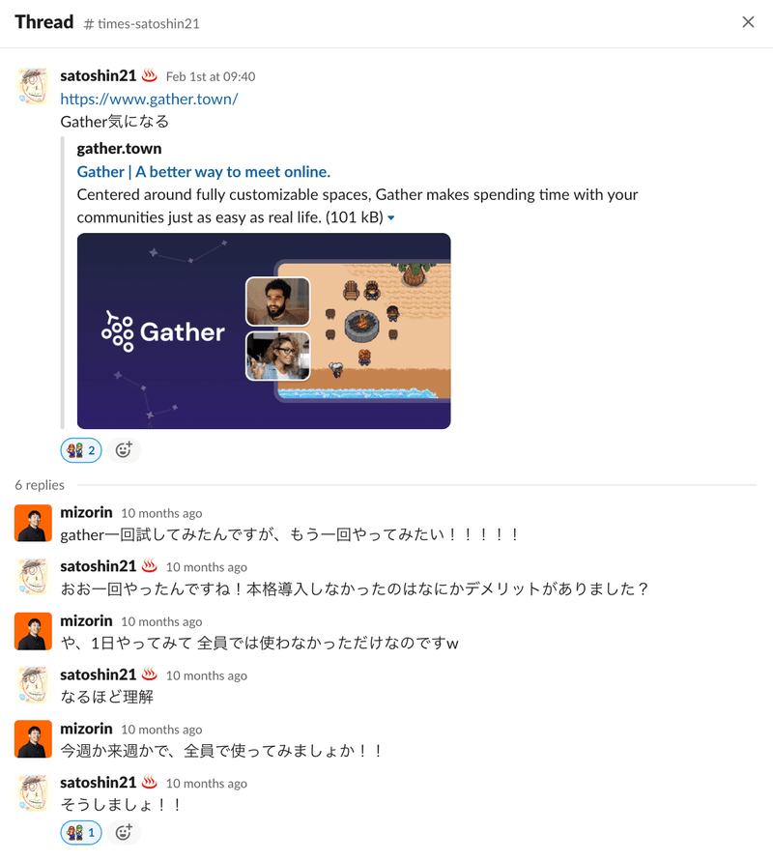773x861 pixels.
Task: Click the timestamp on satoshin21's 'なるほど理解' reply
Action: (207, 676)
